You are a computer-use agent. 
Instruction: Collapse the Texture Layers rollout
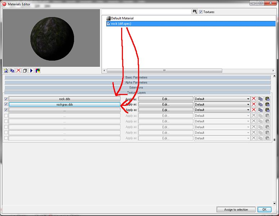(x=138, y=93)
